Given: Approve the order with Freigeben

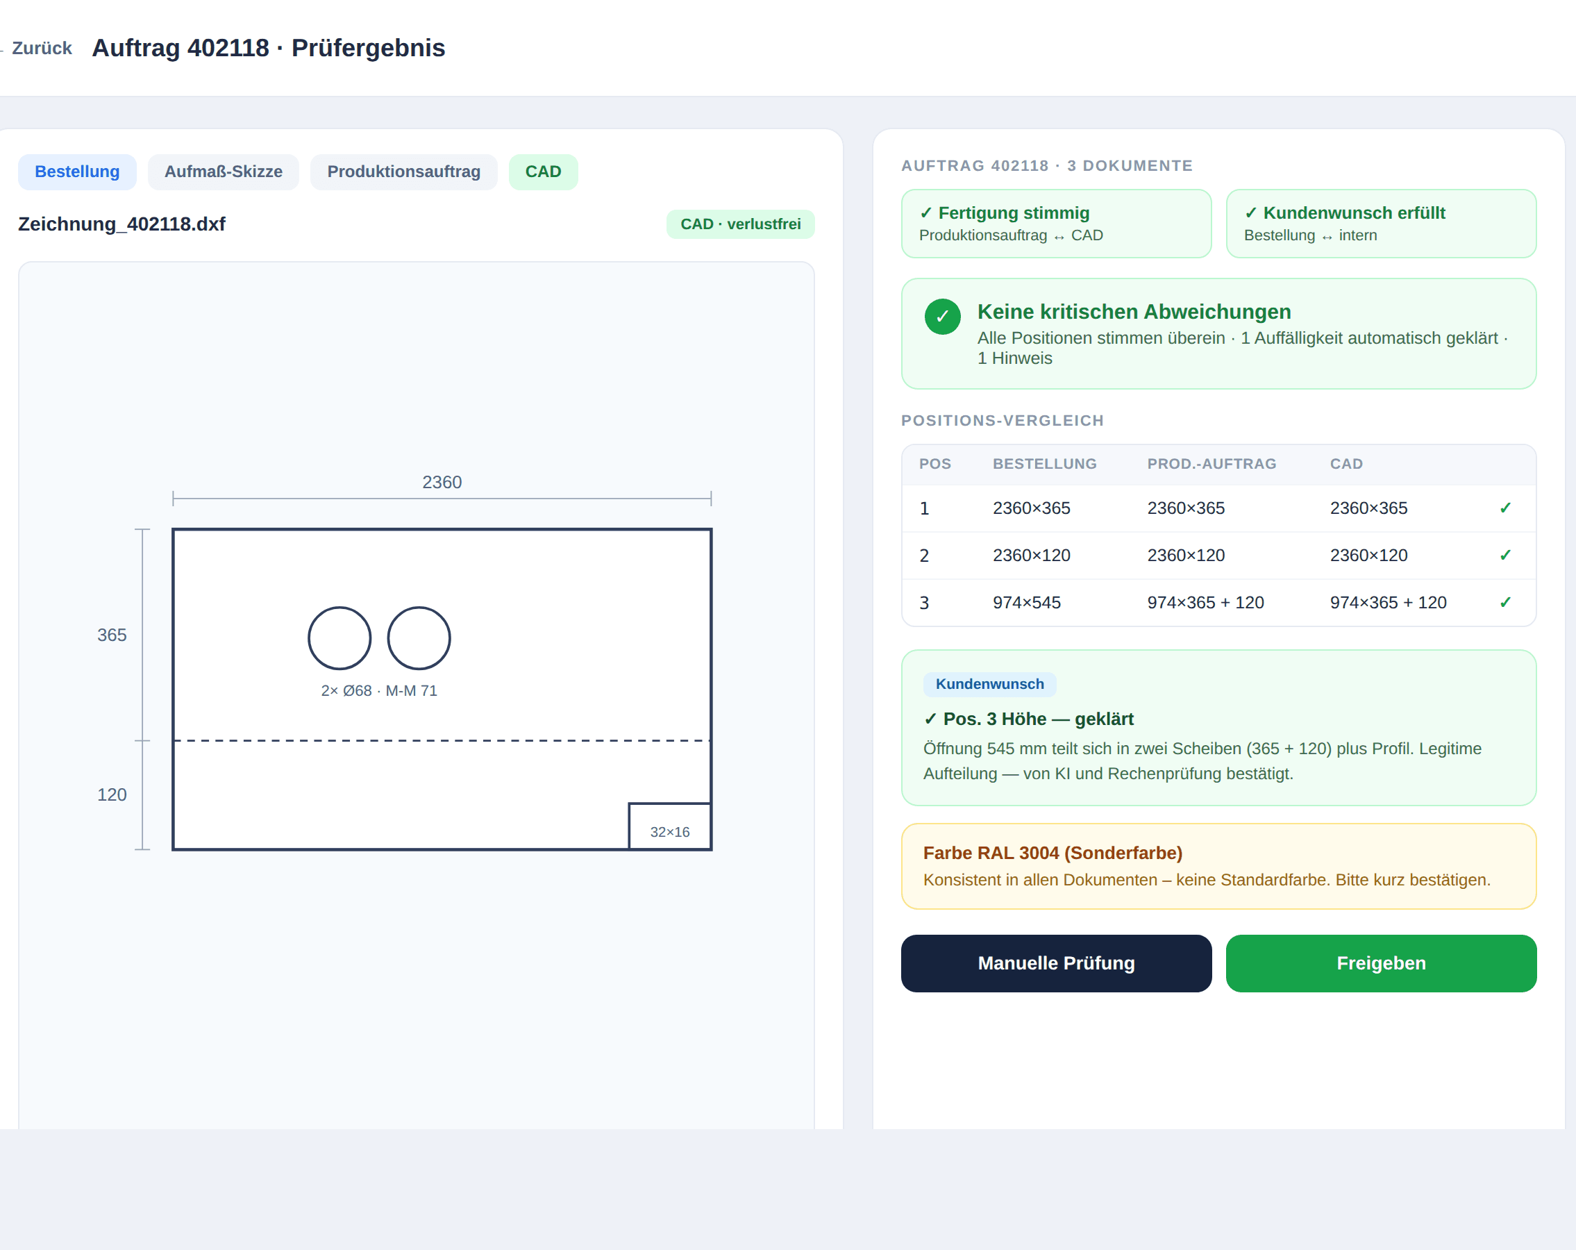Looking at the screenshot, I should tap(1381, 963).
